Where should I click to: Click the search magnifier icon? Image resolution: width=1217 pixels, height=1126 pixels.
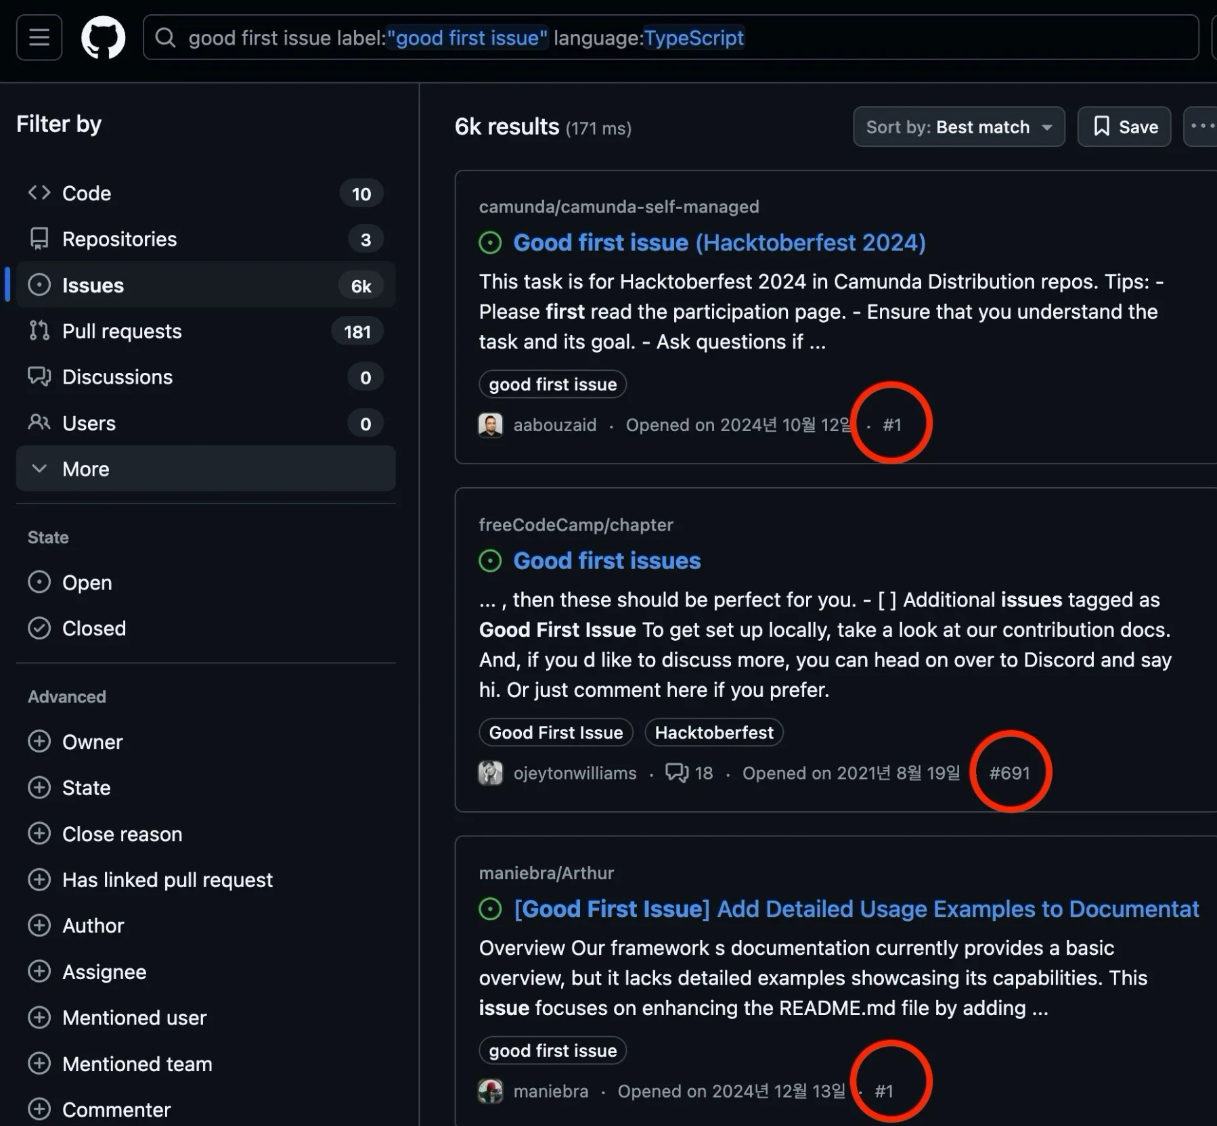165,37
